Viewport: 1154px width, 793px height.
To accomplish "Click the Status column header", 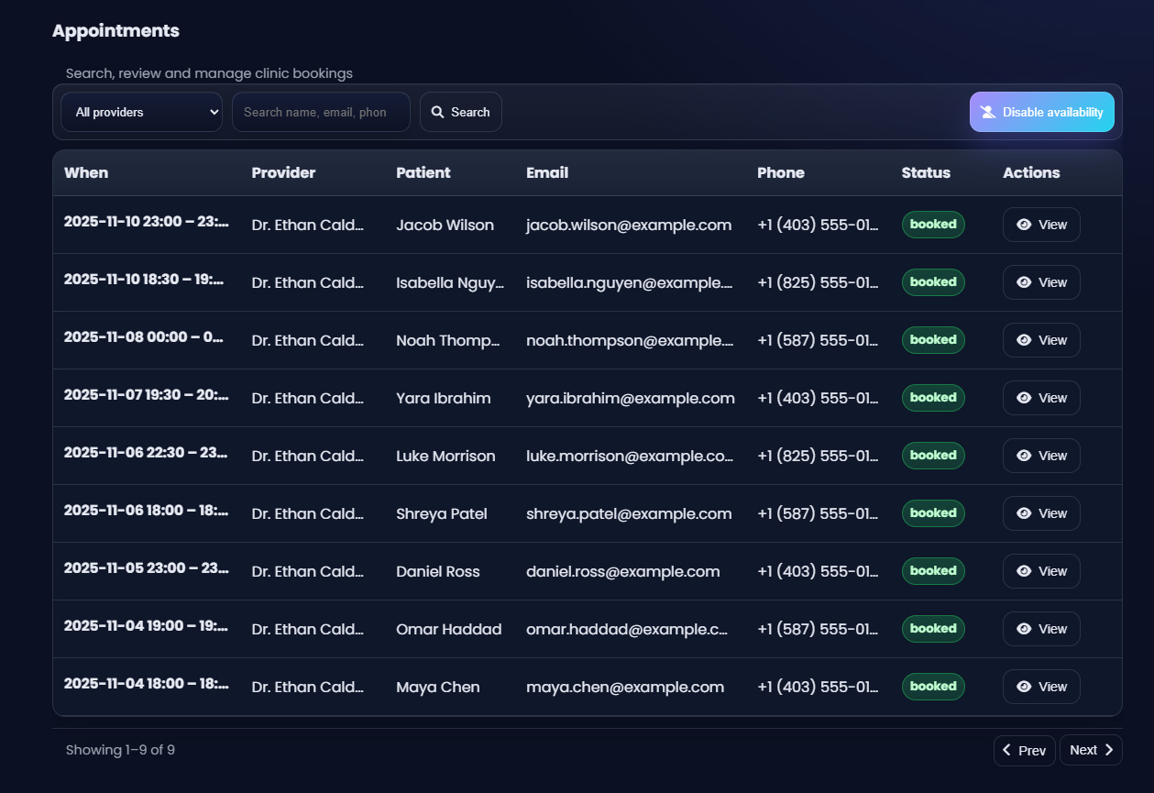I will pyautogui.click(x=926, y=172).
